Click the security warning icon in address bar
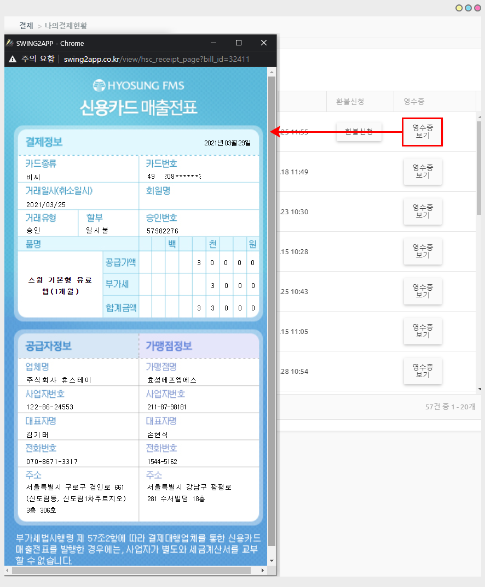485x587 pixels. pyautogui.click(x=13, y=59)
